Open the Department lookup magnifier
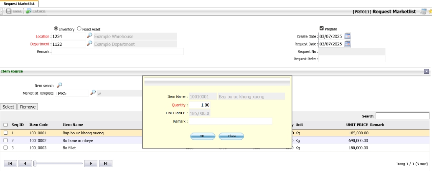This screenshot has width=432, height=171. [x=89, y=44]
